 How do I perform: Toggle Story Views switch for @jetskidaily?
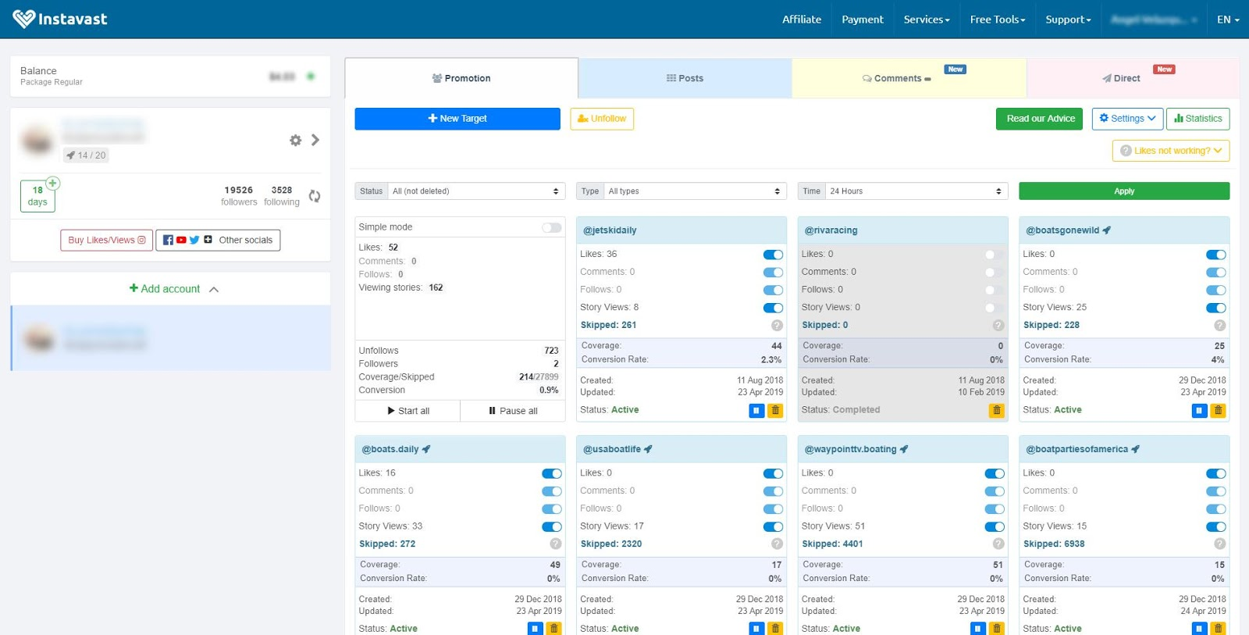coord(773,308)
